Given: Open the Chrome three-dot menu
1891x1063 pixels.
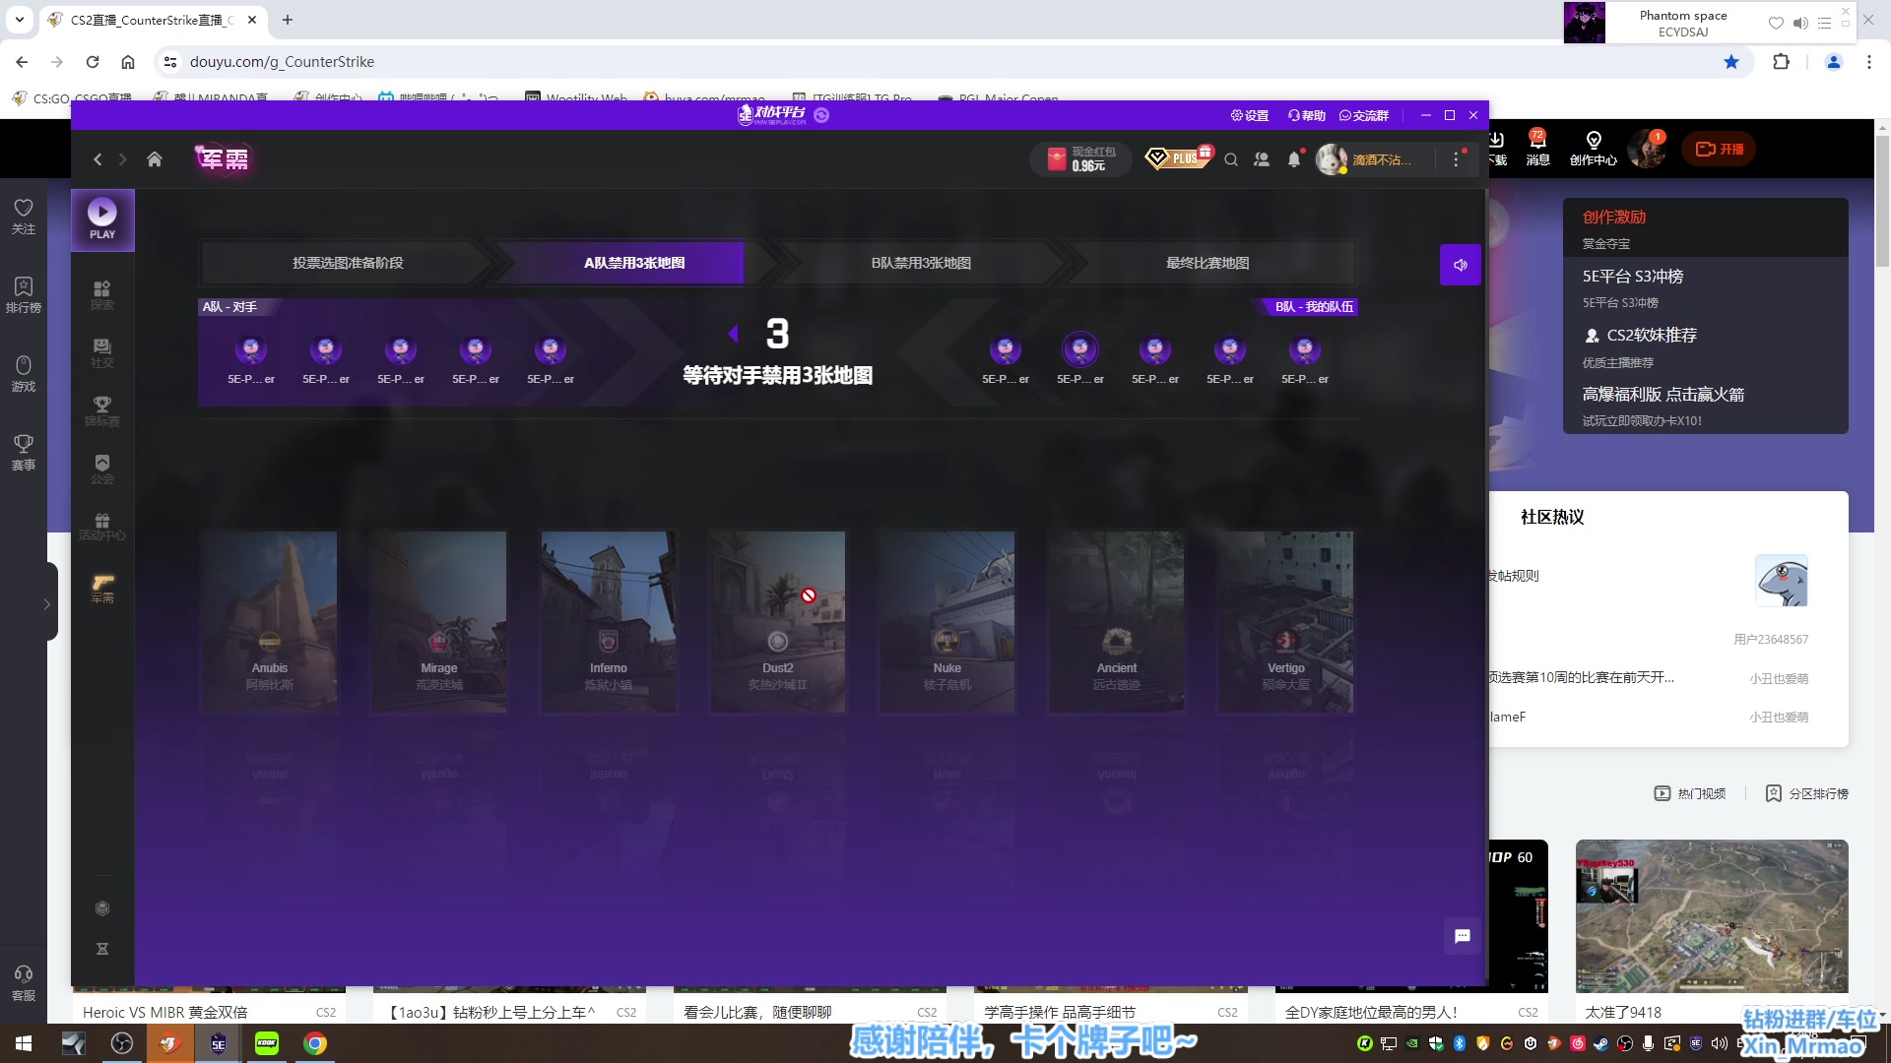Looking at the screenshot, I should click(x=1868, y=62).
